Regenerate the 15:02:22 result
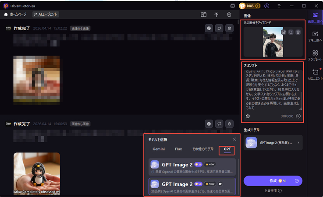323x197 pixels. tap(219, 28)
